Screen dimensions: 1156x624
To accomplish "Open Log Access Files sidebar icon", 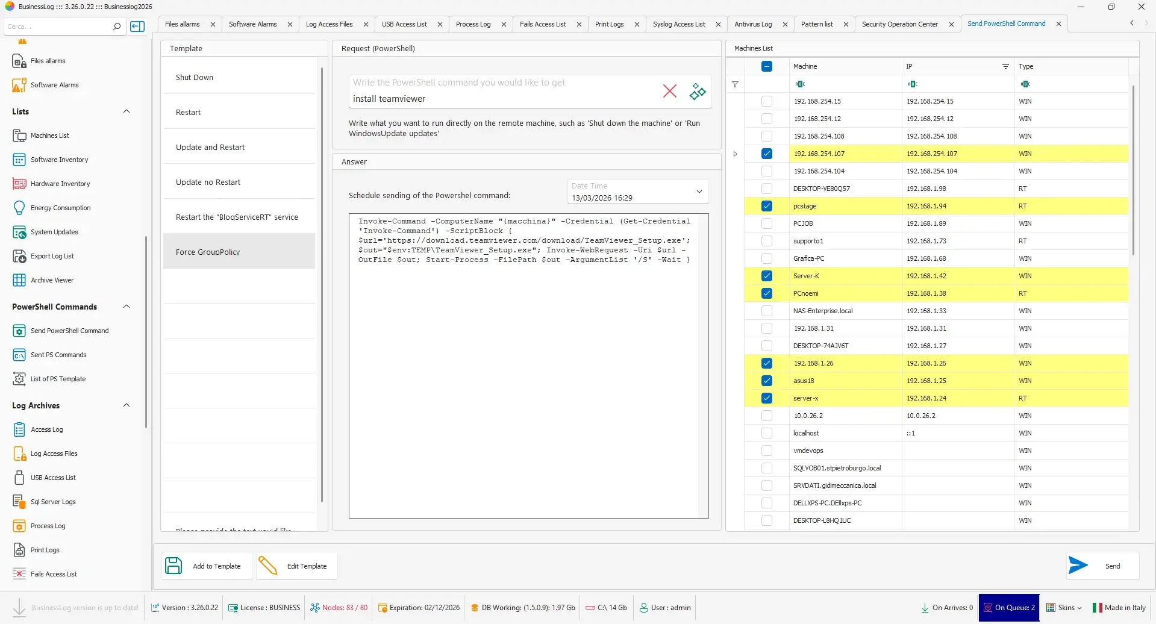I will 19,454.
